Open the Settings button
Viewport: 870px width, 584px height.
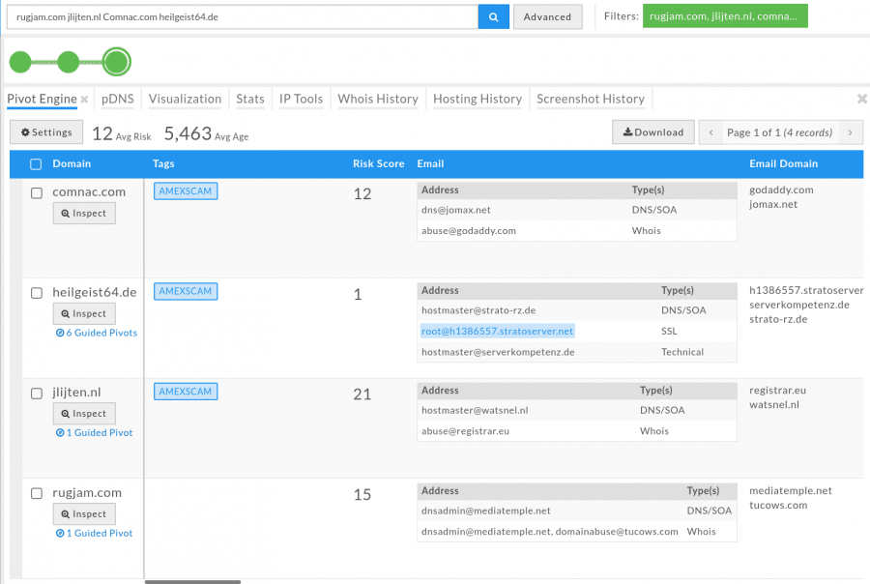pos(46,132)
